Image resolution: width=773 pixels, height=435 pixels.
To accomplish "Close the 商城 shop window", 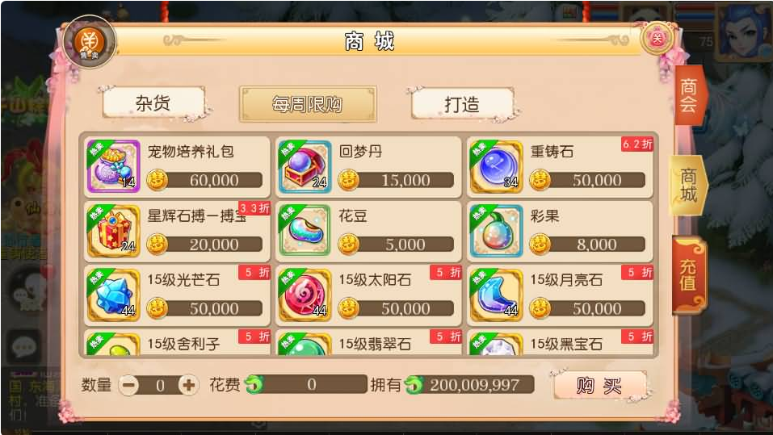I will point(657,39).
